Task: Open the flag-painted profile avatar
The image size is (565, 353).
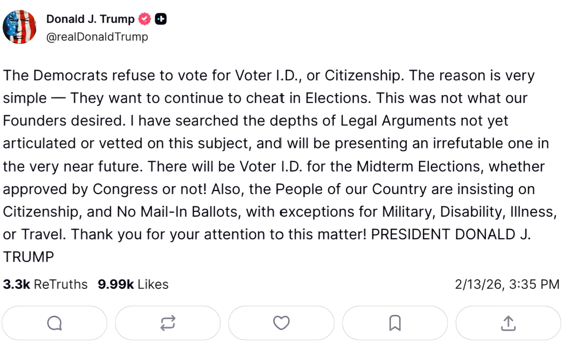Action: pyautogui.click(x=19, y=27)
